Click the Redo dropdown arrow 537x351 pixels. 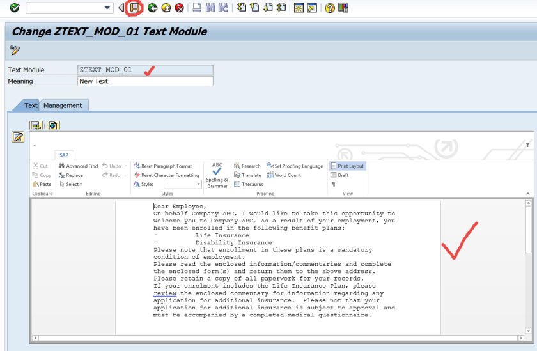click(125, 175)
